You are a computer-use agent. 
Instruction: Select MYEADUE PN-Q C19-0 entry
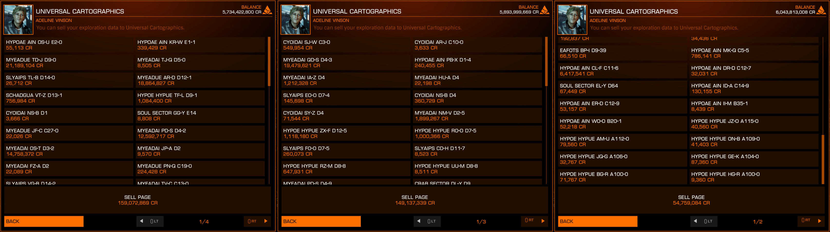[x=200, y=169]
